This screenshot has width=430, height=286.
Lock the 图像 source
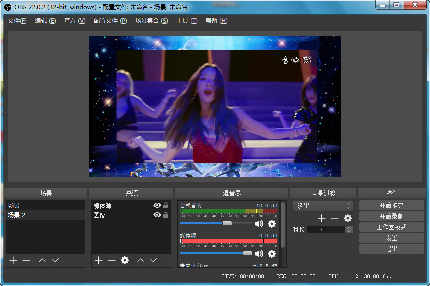[166, 215]
